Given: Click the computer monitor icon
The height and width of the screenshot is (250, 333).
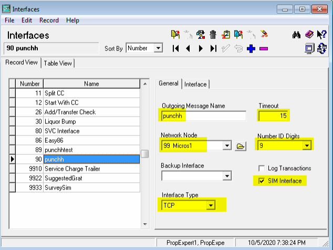Looking at the screenshot, I should 309,49.
